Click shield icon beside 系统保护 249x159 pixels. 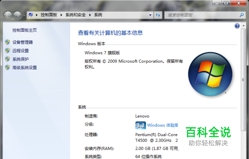point(7,59)
